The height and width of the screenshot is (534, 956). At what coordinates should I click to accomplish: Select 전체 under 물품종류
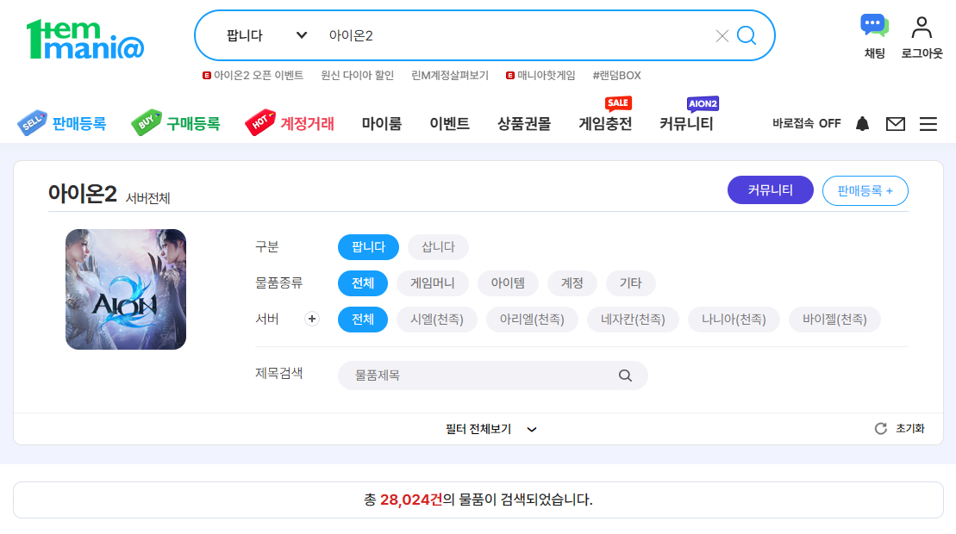point(363,283)
